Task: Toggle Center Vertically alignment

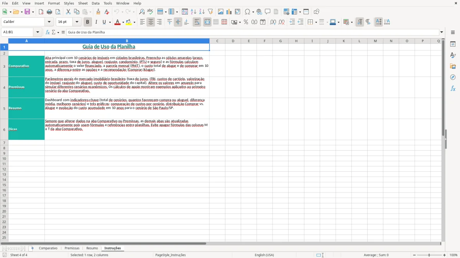Action: tap(178, 22)
